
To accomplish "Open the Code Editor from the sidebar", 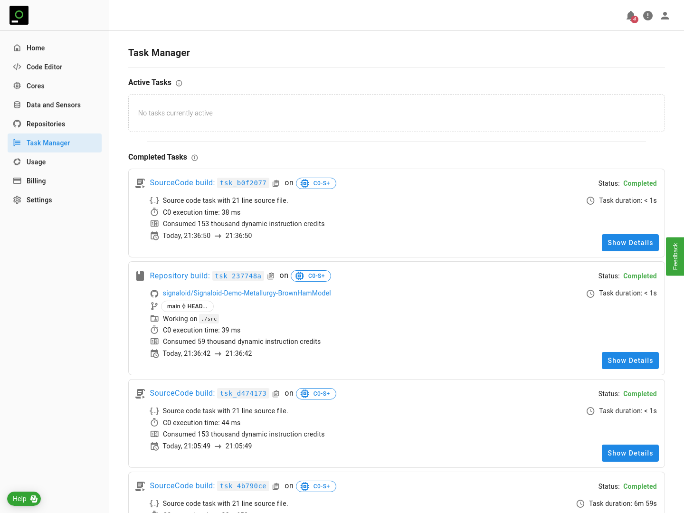I will click(x=44, y=67).
